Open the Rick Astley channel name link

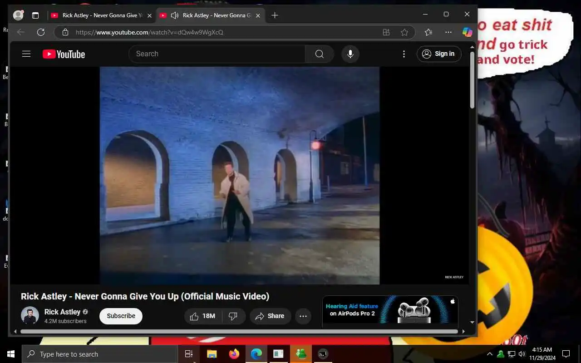[62, 312]
